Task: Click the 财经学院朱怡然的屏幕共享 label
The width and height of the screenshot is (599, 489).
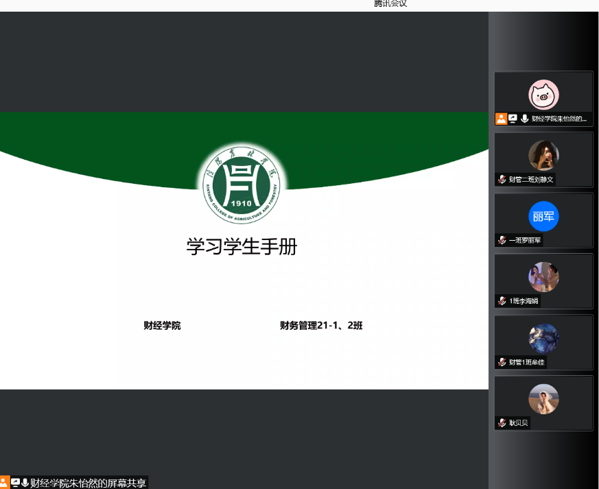Action: click(88, 483)
